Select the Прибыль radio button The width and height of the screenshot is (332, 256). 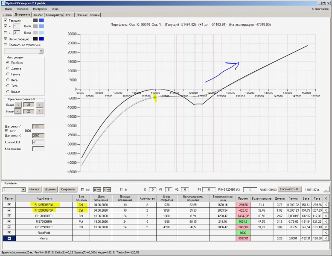(x=8, y=62)
